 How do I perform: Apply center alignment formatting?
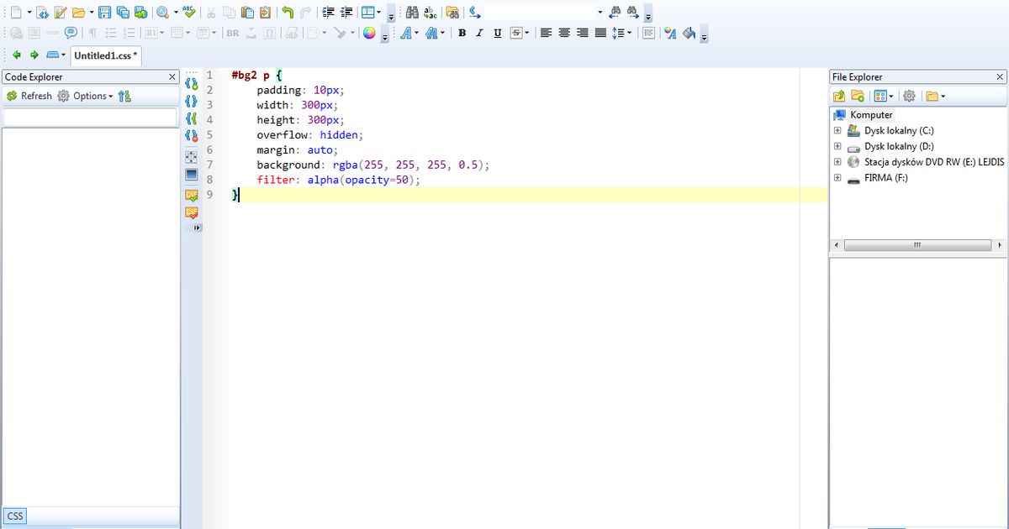coord(563,33)
